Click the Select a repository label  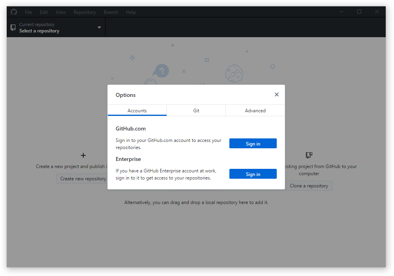pos(39,31)
